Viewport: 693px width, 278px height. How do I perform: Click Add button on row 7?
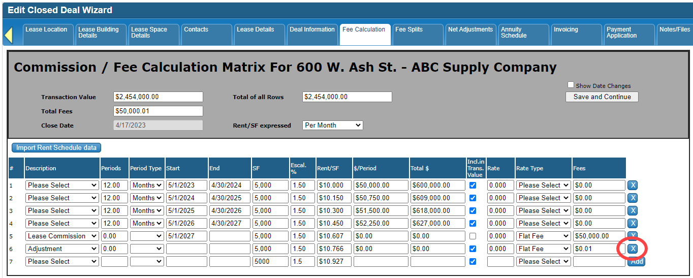click(x=637, y=261)
